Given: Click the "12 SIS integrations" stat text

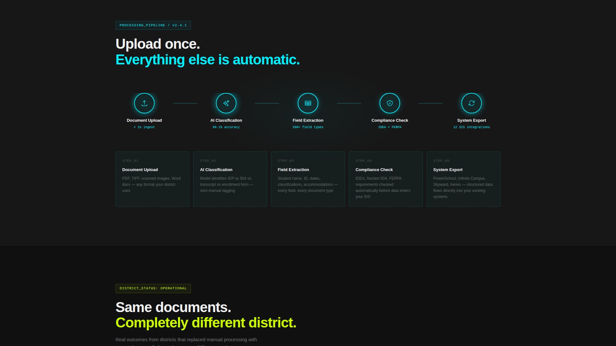Looking at the screenshot, I should 472,127.
